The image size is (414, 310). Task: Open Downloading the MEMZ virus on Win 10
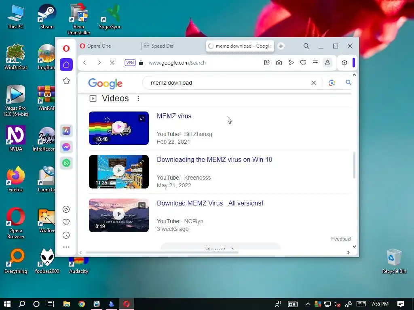click(214, 160)
